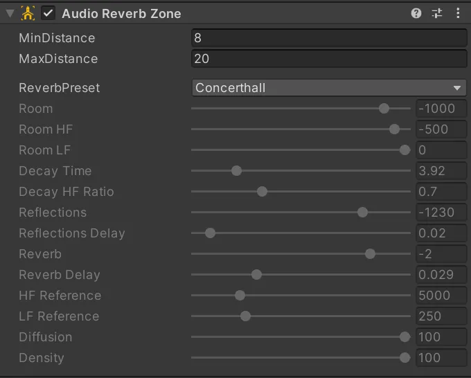471x378 pixels.
Task: Click the Density slider handle
Action: point(405,358)
